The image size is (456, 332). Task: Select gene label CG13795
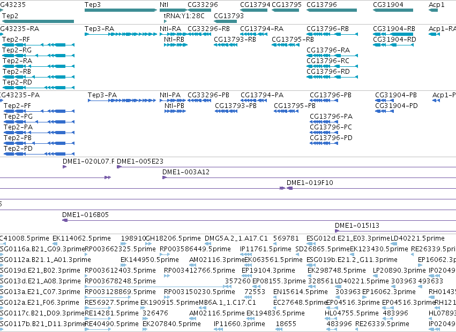[x=287, y=5]
